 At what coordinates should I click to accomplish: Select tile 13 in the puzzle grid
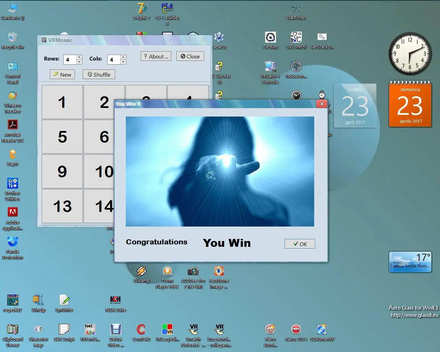coord(62,206)
